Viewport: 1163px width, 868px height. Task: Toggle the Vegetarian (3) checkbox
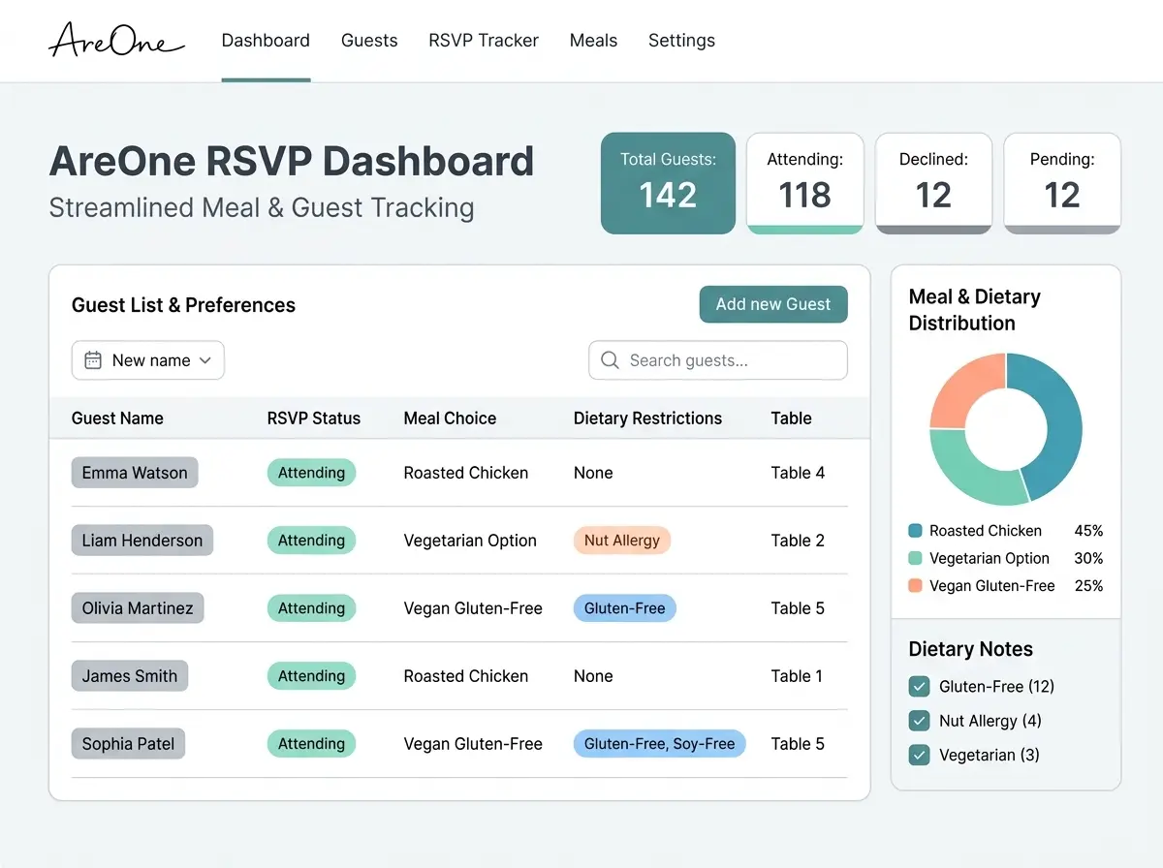[x=919, y=755]
